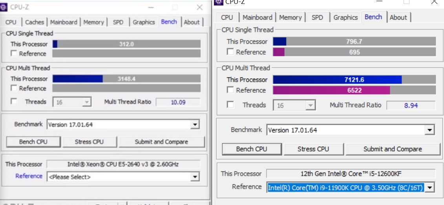Image resolution: width=444 pixels, height=205 pixels.
Task: Select Bench tab in right CPU-Z window
Action: pos(373,17)
